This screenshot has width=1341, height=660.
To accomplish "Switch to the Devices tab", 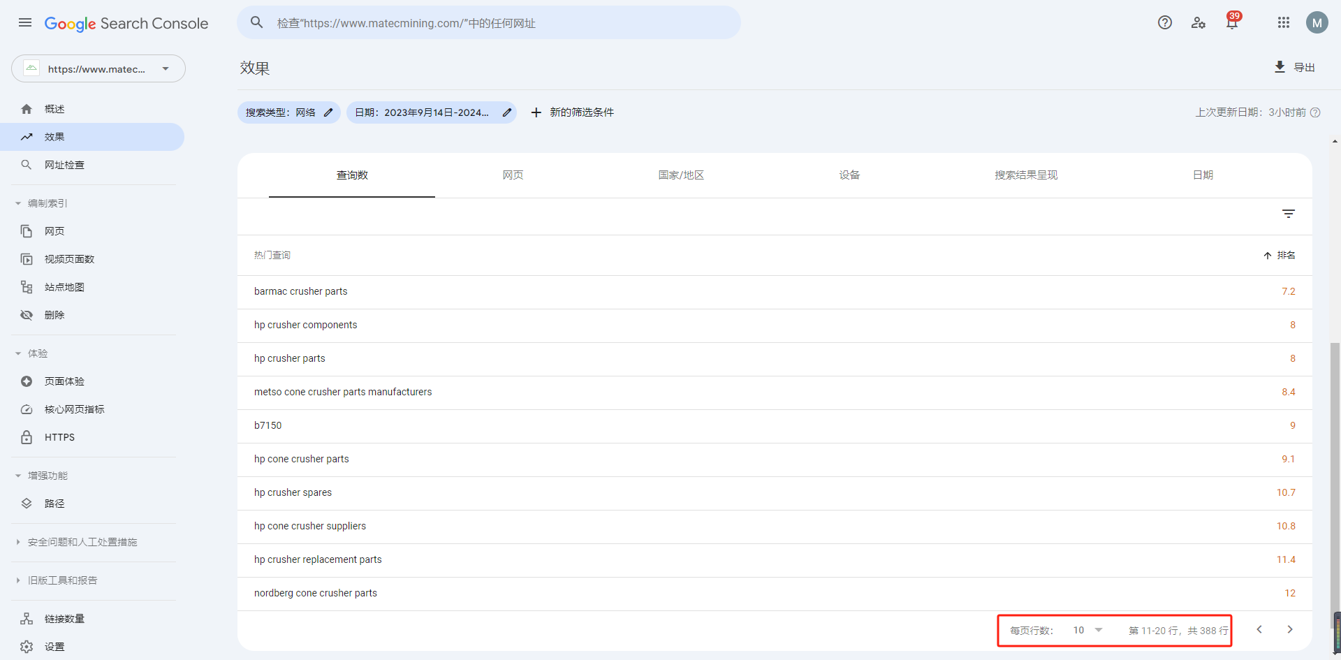I will 849,175.
